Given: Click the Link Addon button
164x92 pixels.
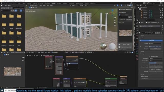Looking at the screenshot, I should pos(122,9).
